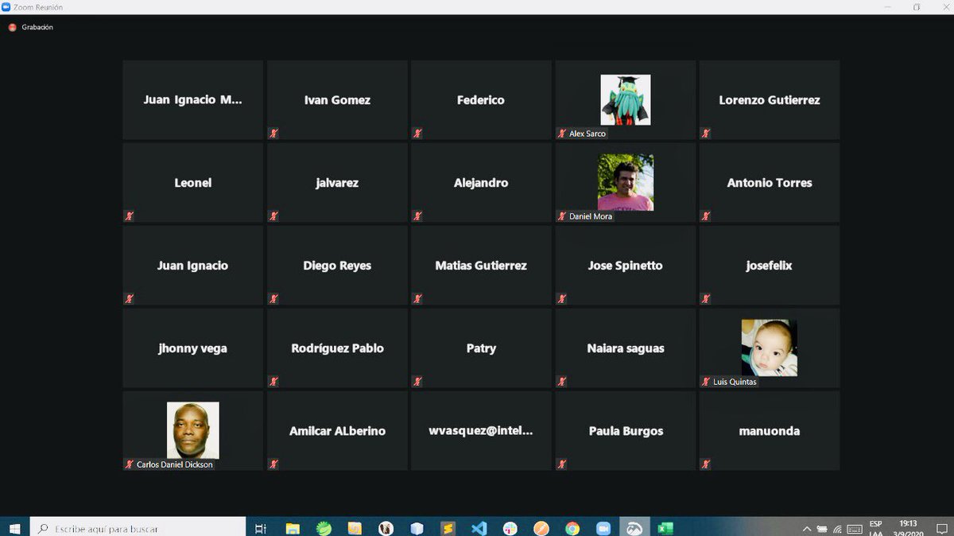Click the muted mic icon on josefelix tile
This screenshot has width=954, height=536.
click(x=706, y=299)
